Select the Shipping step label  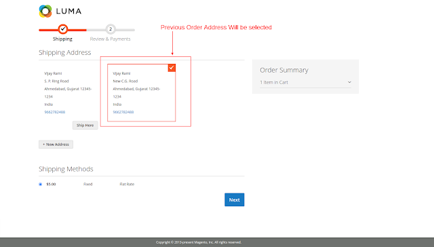(62, 39)
